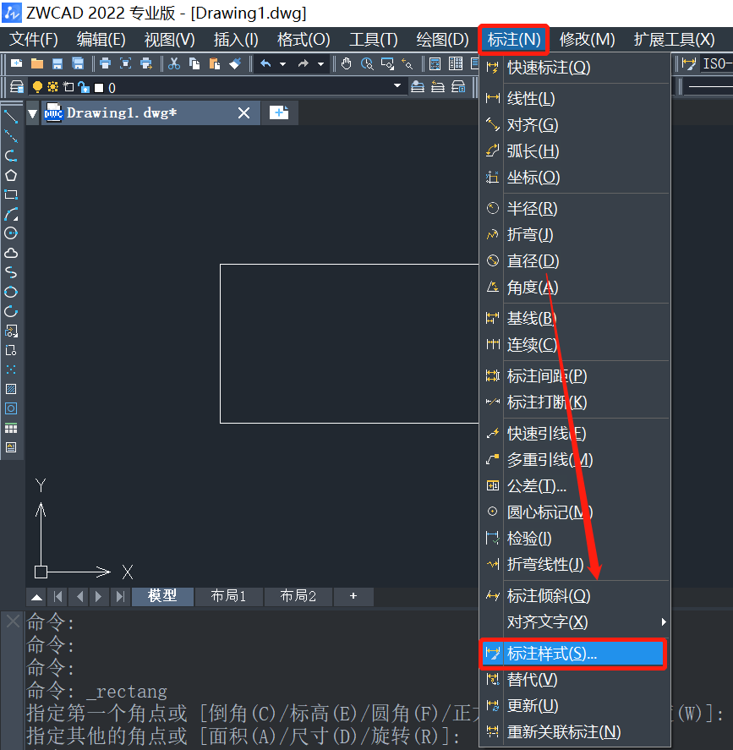Choose 线性(L) linear dimension entry

tap(574, 99)
